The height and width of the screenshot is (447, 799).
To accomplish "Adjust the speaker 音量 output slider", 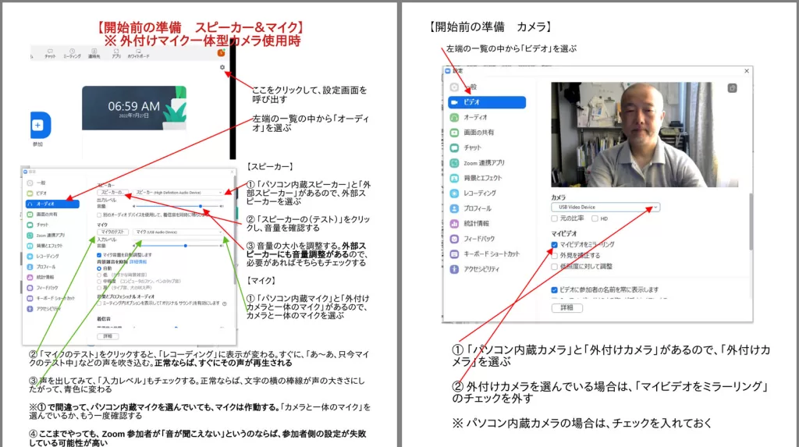I will [x=178, y=207].
